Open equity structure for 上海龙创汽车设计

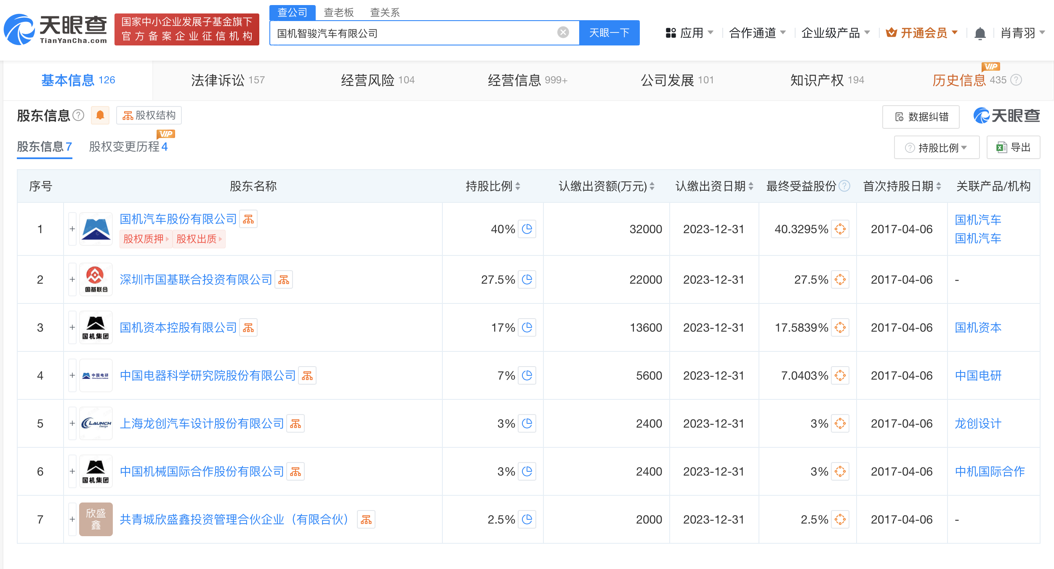(295, 423)
